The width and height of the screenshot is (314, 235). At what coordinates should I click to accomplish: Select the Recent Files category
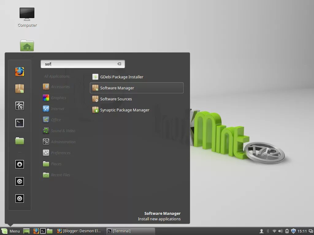point(56,175)
